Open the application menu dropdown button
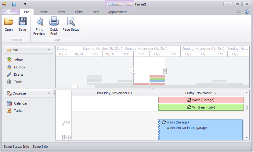The image size is (253, 152). pos(11,11)
